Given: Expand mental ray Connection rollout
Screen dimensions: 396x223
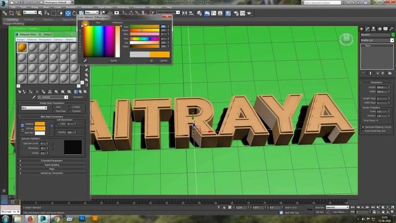Looking at the screenshot, I should 52,173.
